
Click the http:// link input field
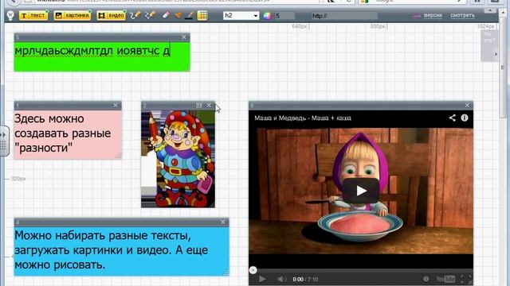(x=344, y=16)
